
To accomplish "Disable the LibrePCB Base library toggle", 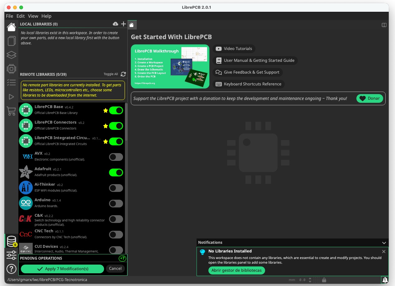I will (116, 110).
